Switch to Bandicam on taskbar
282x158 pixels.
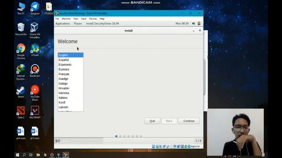(x=52, y=155)
